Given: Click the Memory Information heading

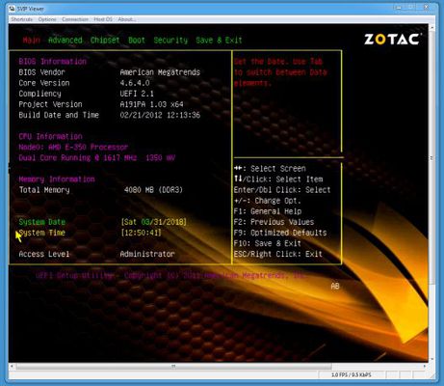Looking at the screenshot, I should (57, 179).
